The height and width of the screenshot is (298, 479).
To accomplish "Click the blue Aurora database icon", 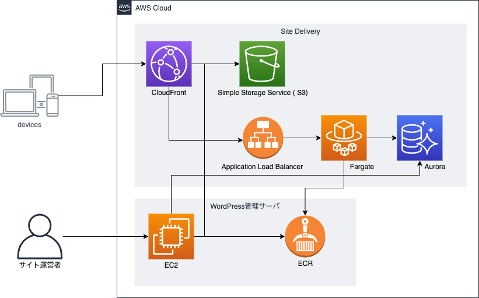I will (419, 138).
